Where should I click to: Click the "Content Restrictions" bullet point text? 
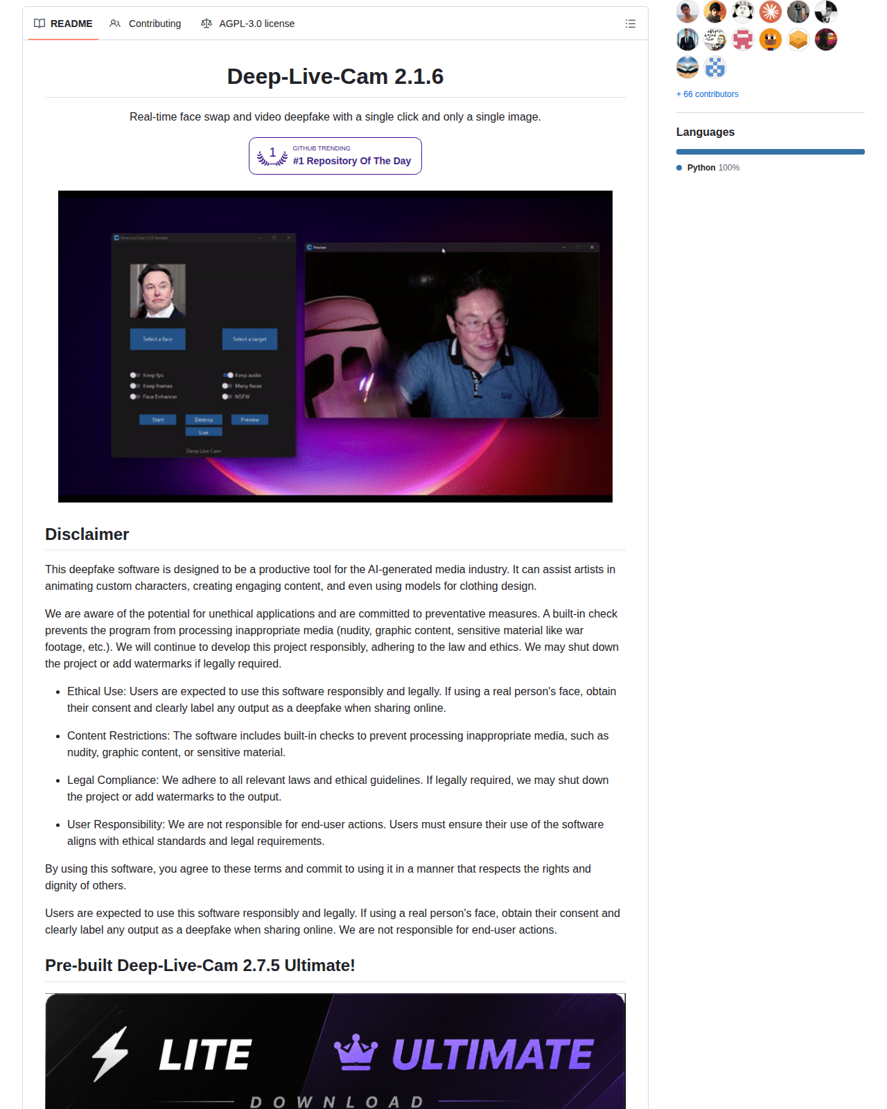click(338, 744)
